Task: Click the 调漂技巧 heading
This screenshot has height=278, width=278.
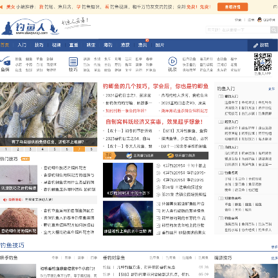Action: click(x=223, y=258)
